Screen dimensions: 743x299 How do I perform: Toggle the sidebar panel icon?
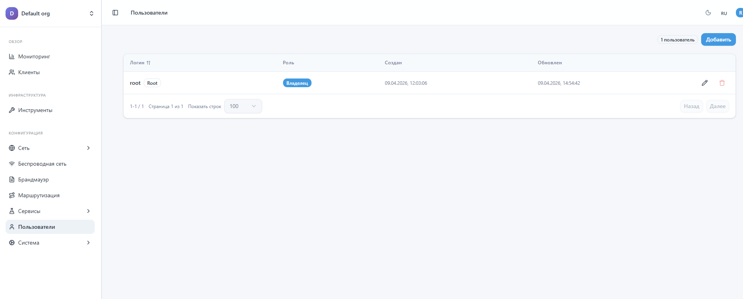pos(115,13)
